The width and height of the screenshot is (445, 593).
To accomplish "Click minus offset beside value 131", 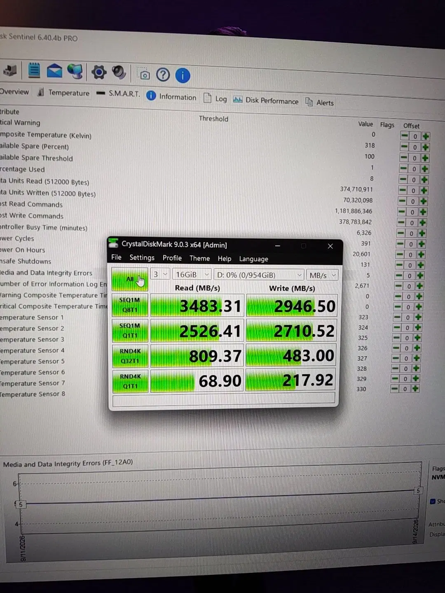I will tap(399, 265).
